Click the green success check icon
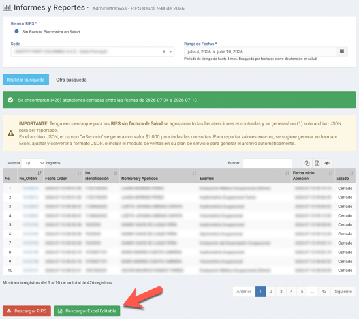 [10, 100]
